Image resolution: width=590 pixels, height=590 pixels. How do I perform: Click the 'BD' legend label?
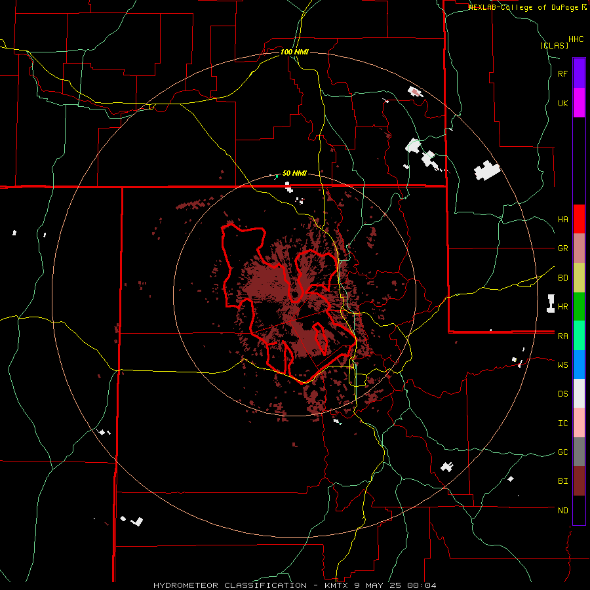click(562, 278)
